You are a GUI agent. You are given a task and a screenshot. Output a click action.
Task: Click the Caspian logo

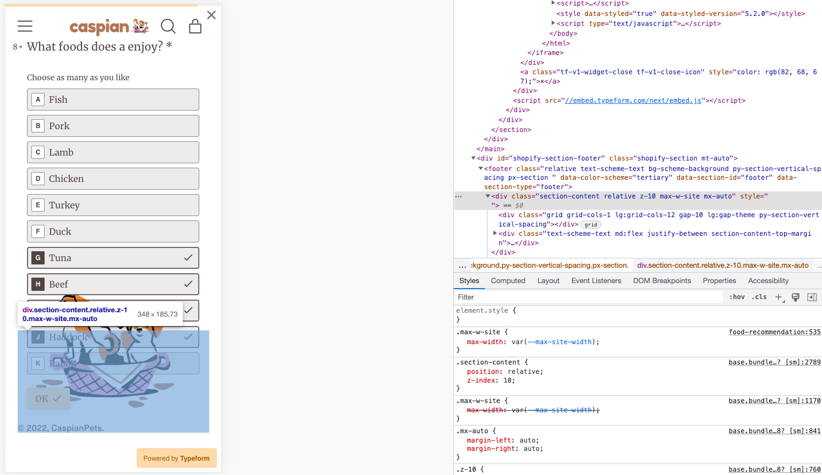pos(109,26)
